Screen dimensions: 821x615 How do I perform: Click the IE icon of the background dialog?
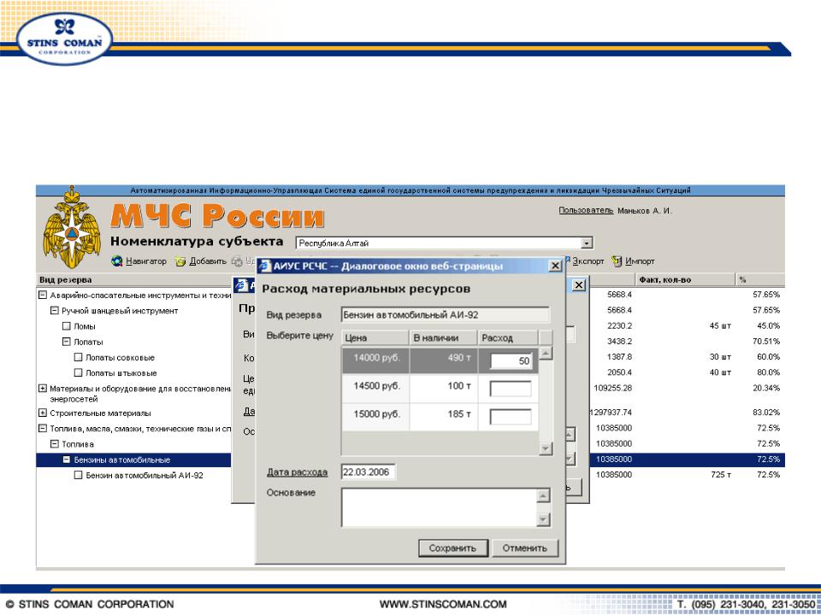[241, 285]
